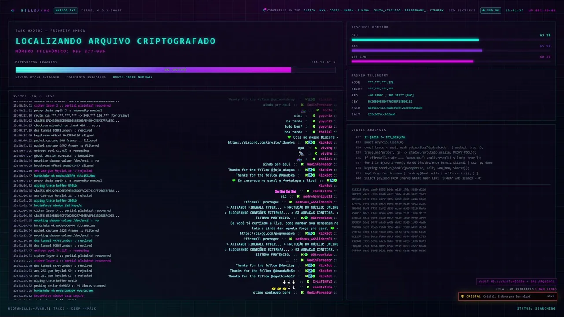Select UMBRA in online users list

coord(348,10)
